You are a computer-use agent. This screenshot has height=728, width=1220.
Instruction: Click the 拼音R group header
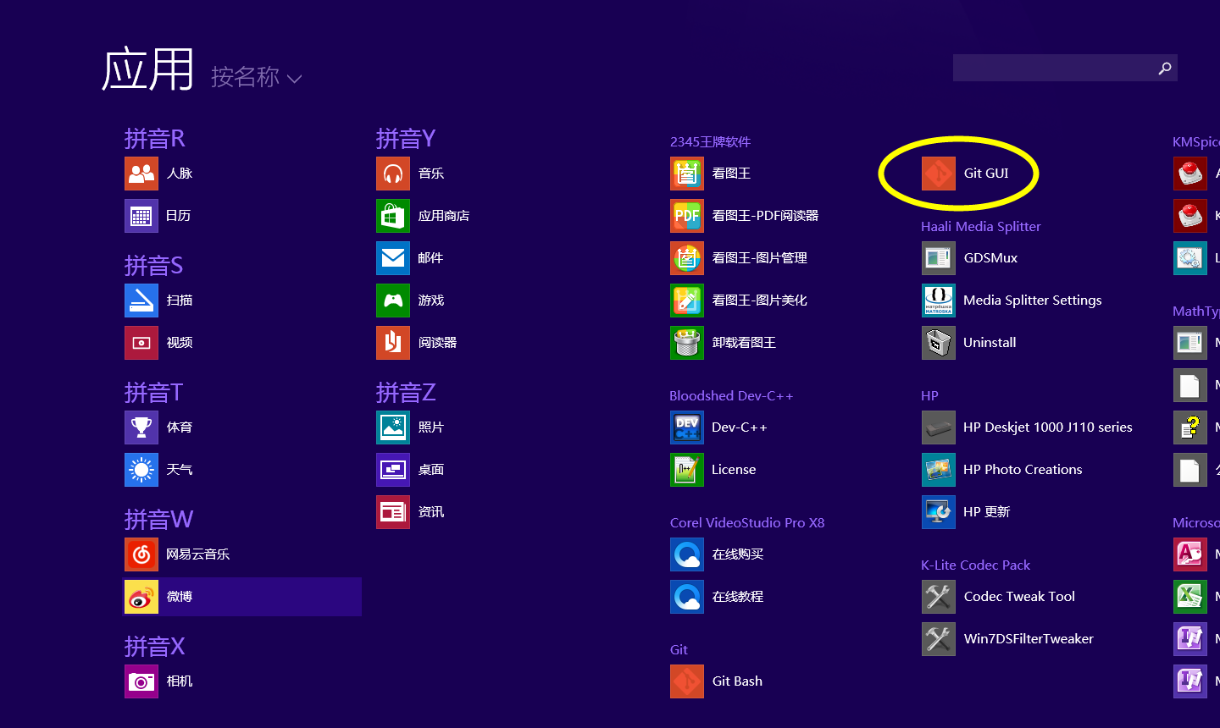[x=155, y=138]
